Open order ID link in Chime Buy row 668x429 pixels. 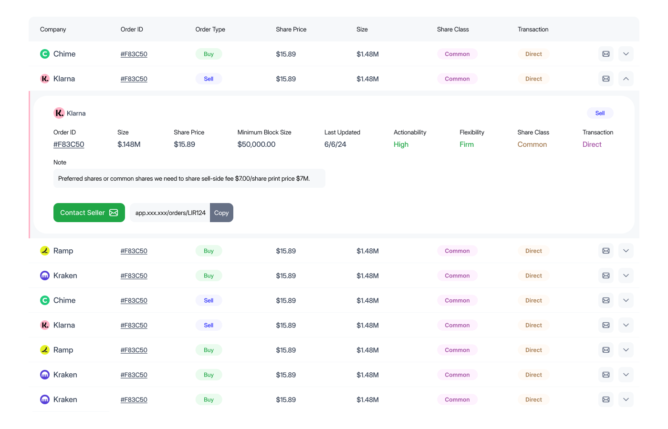coord(134,54)
